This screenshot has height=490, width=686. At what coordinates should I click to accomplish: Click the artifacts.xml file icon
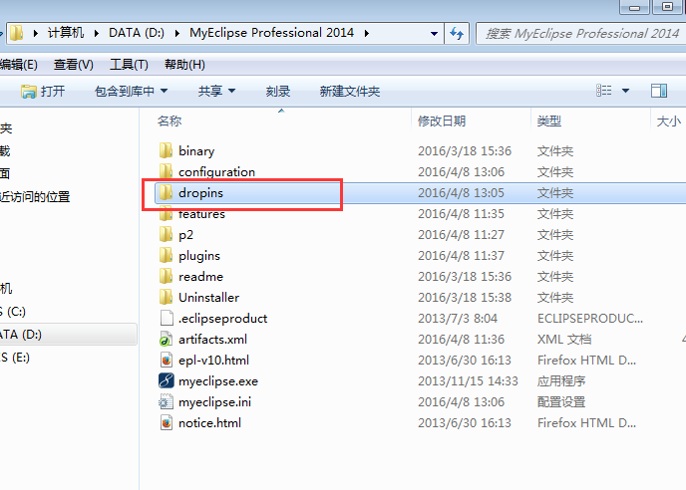tap(166, 340)
